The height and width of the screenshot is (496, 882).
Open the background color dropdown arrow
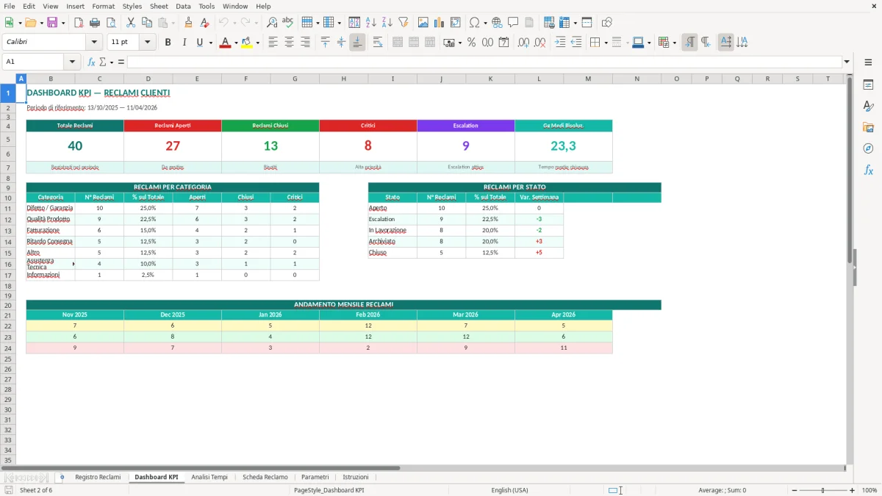pyautogui.click(x=257, y=43)
